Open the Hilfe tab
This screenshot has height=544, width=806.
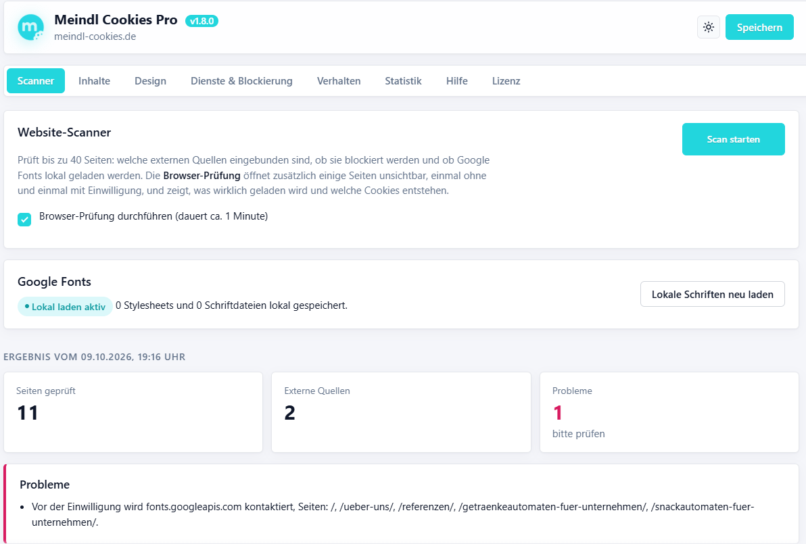[x=457, y=80]
